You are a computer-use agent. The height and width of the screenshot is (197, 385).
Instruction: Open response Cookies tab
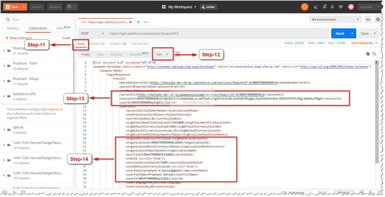click(x=97, y=44)
